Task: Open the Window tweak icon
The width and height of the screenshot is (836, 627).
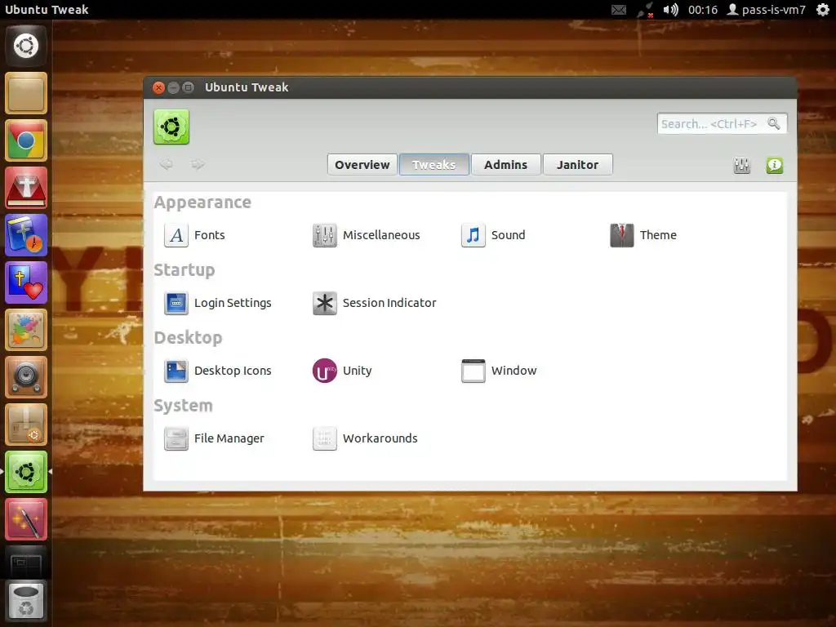Action: [473, 371]
